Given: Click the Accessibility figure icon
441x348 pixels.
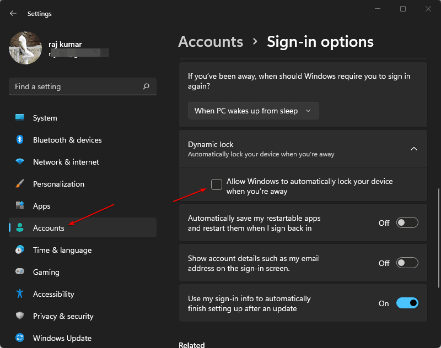Looking at the screenshot, I should tap(20, 293).
